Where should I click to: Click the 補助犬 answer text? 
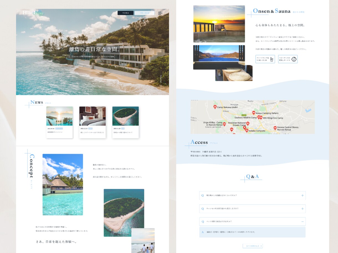click(231, 232)
